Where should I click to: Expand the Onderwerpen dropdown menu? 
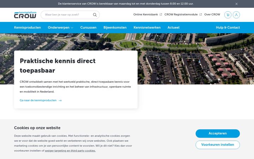click(60, 28)
